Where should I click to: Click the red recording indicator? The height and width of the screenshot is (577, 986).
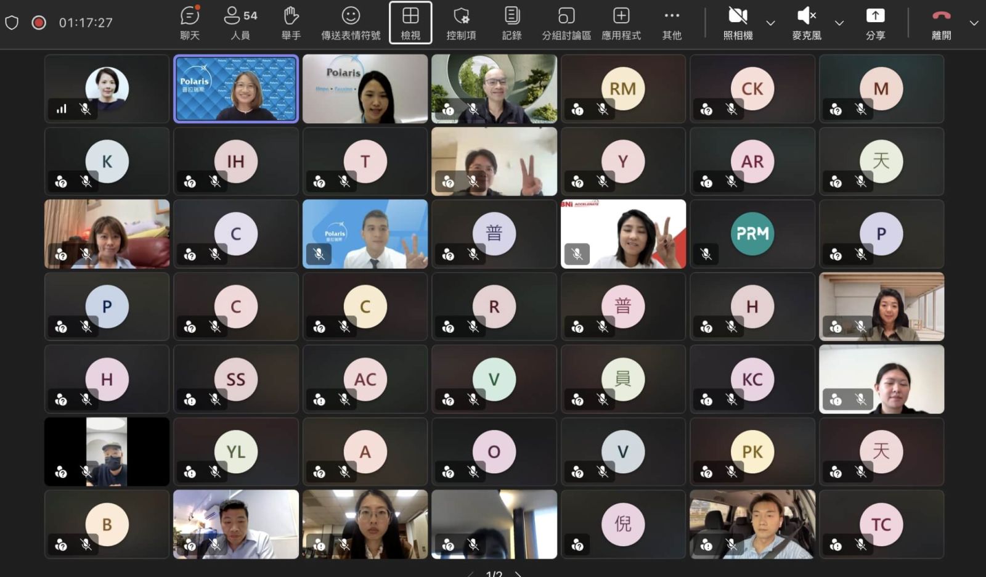click(39, 23)
